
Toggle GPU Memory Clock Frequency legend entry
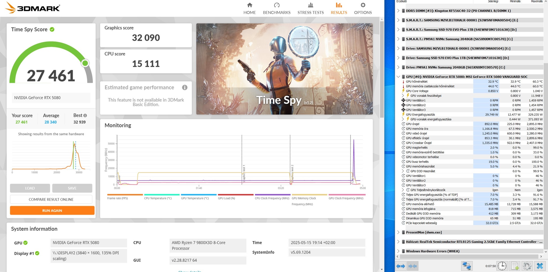coord(309,200)
